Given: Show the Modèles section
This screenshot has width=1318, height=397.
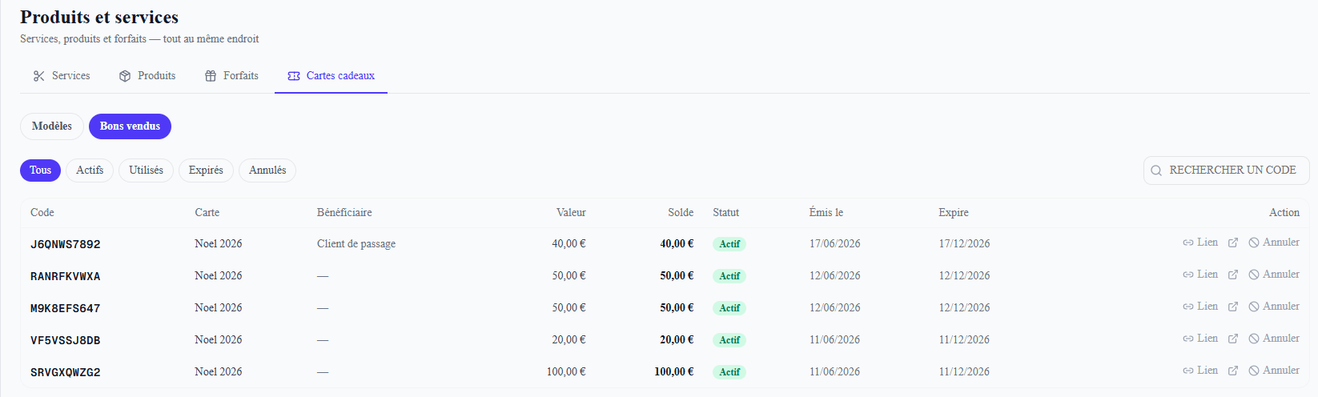Looking at the screenshot, I should [x=52, y=126].
